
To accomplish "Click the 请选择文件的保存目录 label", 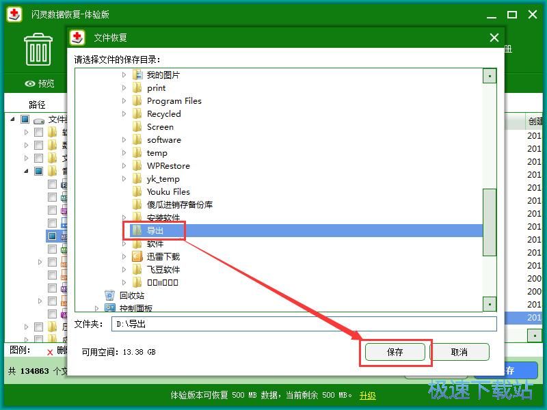I will pos(117,59).
